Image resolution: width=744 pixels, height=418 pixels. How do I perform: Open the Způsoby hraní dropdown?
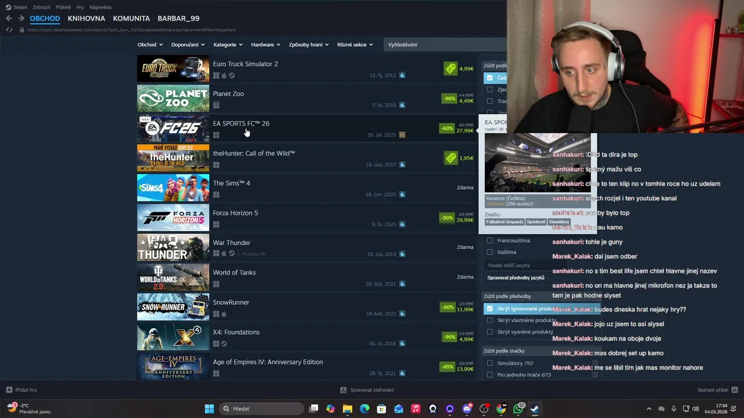pyautogui.click(x=309, y=45)
